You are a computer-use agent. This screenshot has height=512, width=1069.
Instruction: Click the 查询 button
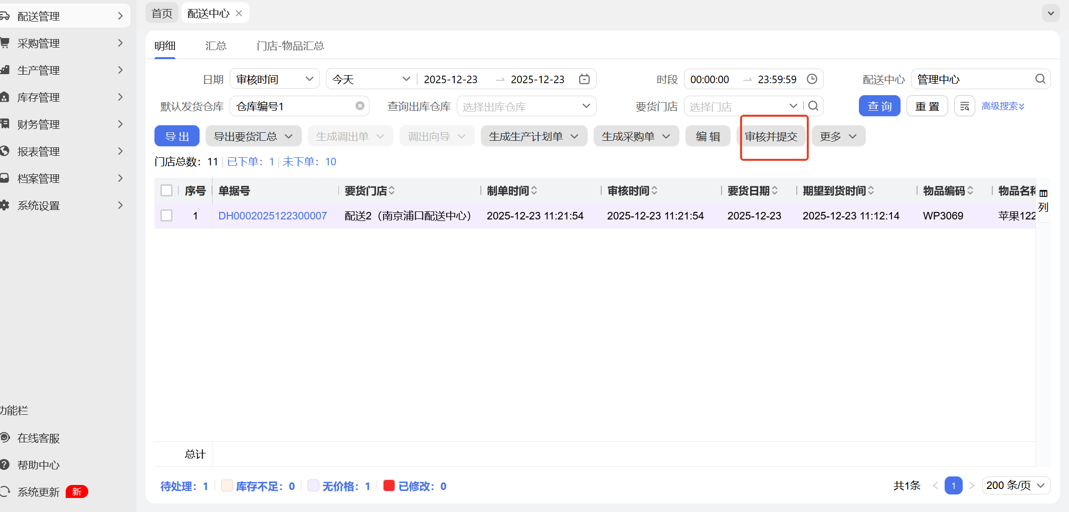tap(879, 106)
